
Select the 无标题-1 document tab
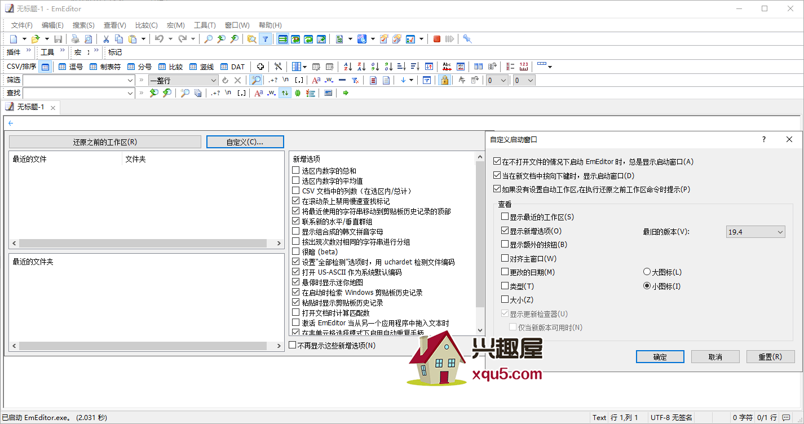tap(31, 107)
